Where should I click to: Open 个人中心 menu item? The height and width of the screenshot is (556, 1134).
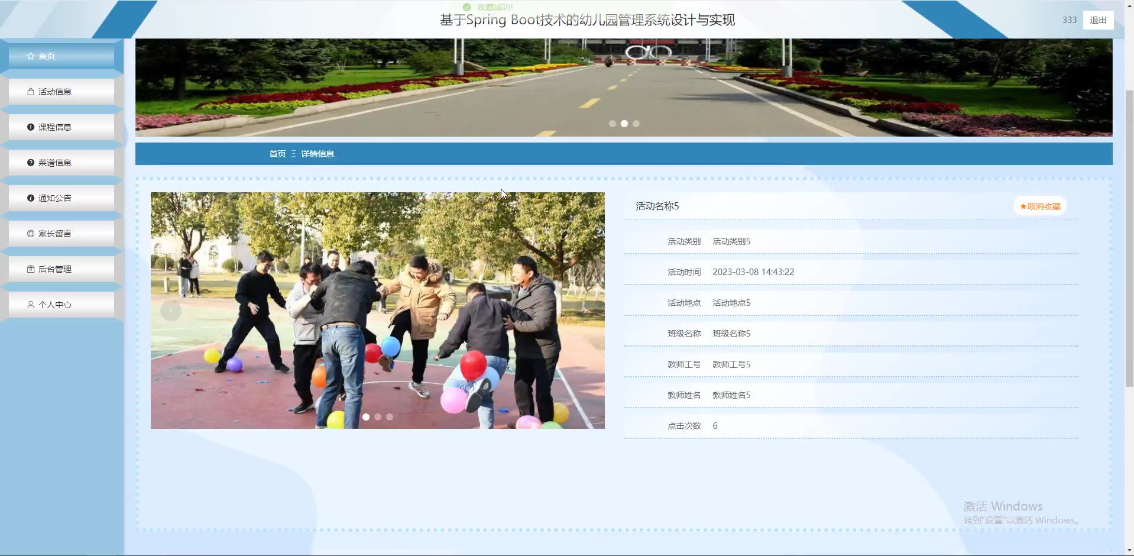tap(61, 305)
